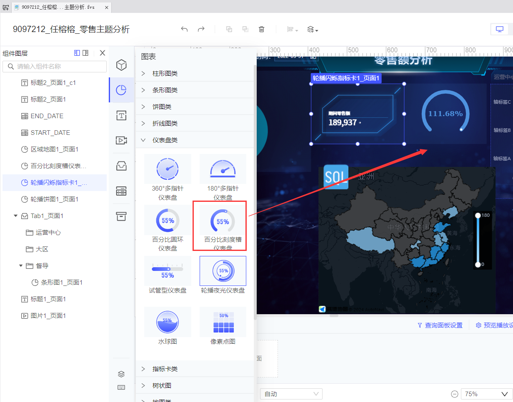Focus the 请输入组件名称 search field

click(55, 67)
